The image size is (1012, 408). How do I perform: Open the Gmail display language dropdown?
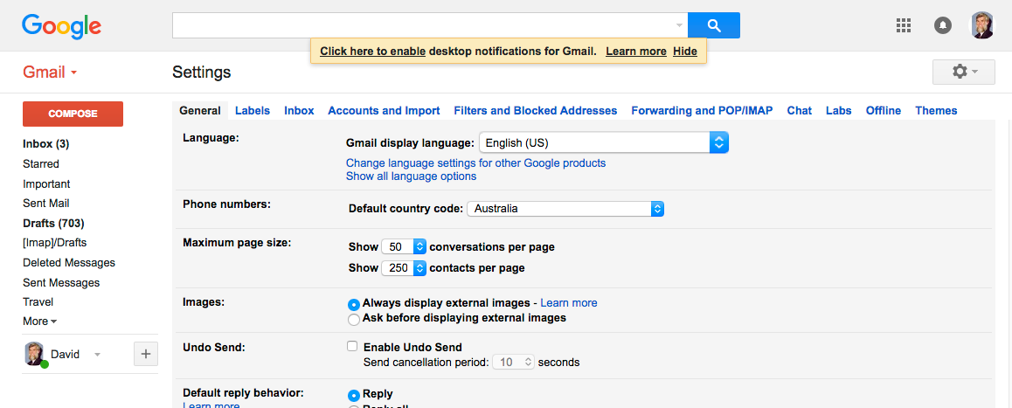pyautogui.click(x=604, y=142)
